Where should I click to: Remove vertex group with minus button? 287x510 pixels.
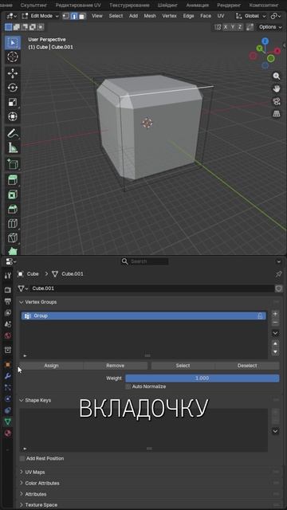275,322
